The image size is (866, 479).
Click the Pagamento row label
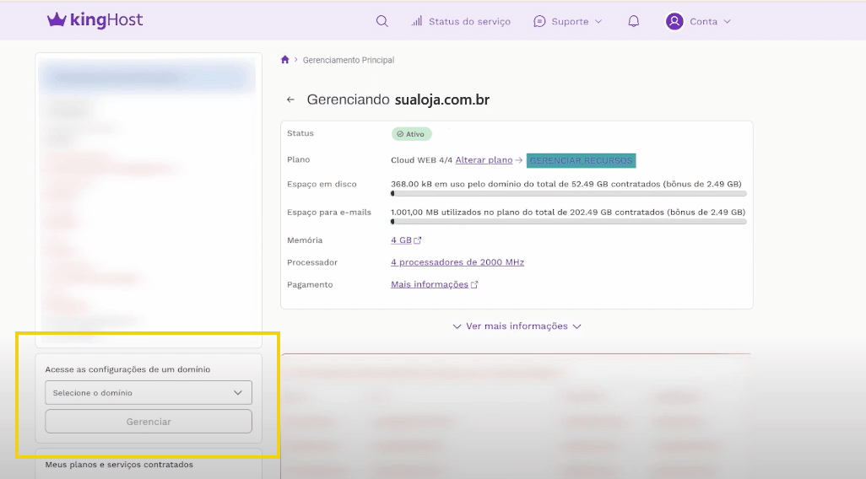coord(310,285)
